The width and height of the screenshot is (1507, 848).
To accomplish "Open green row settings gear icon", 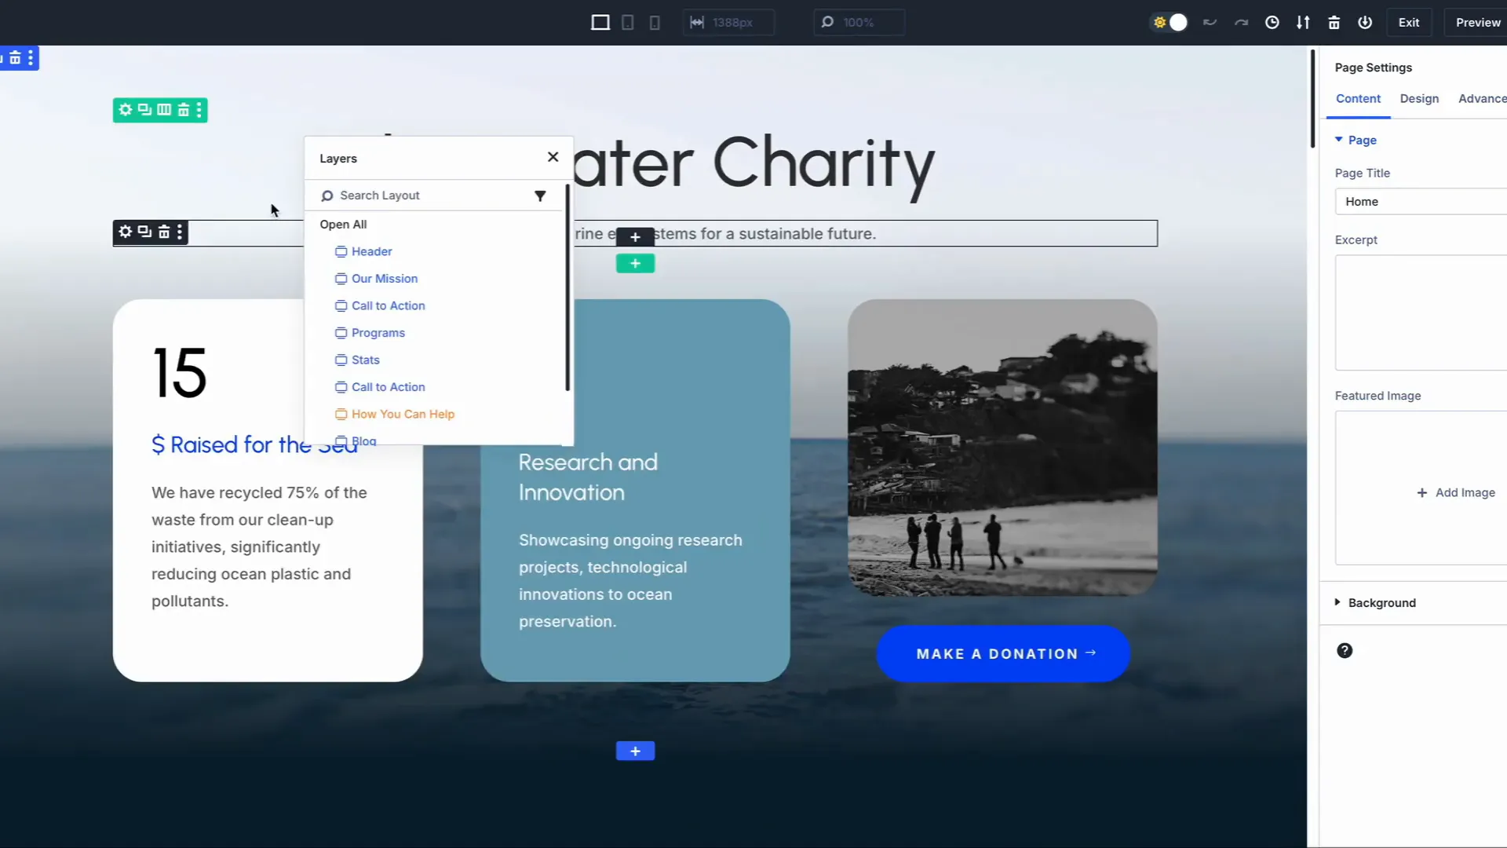I will pos(126,110).
